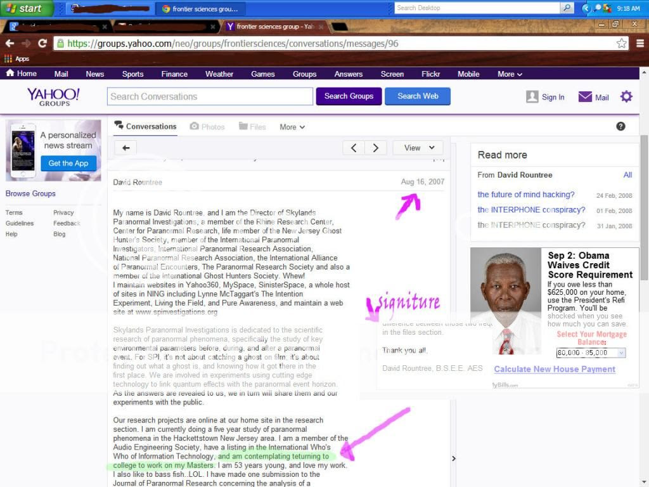The width and height of the screenshot is (649, 487).
Task: Open Mail in the Yahoo nav bar
Action: [61, 74]
